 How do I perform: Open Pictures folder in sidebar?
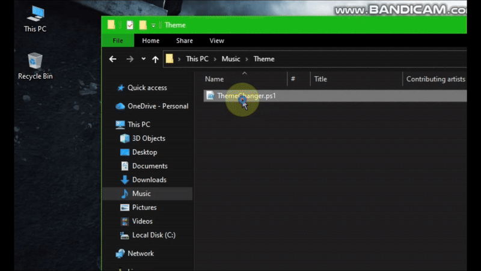(x=144, y=207)
